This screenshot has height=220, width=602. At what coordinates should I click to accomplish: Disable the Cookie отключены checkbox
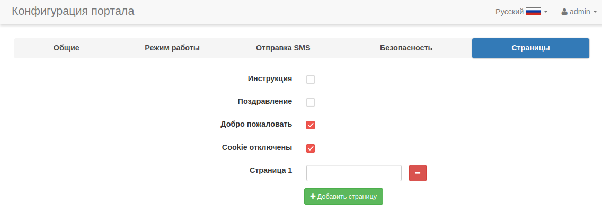[311, 148]
